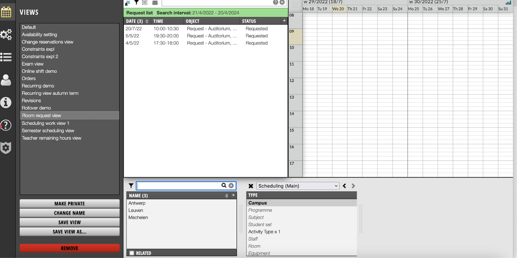The image size is (517, 258).
Task: Clear the name search field
Action: [231, 185]
